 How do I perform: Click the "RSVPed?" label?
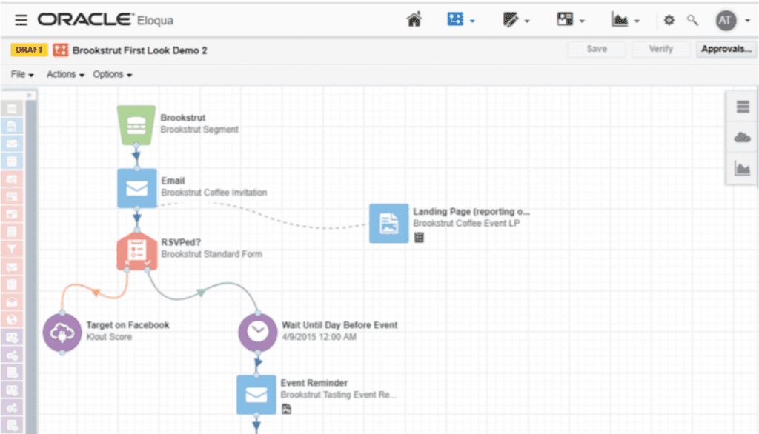(x=181, y=242)
